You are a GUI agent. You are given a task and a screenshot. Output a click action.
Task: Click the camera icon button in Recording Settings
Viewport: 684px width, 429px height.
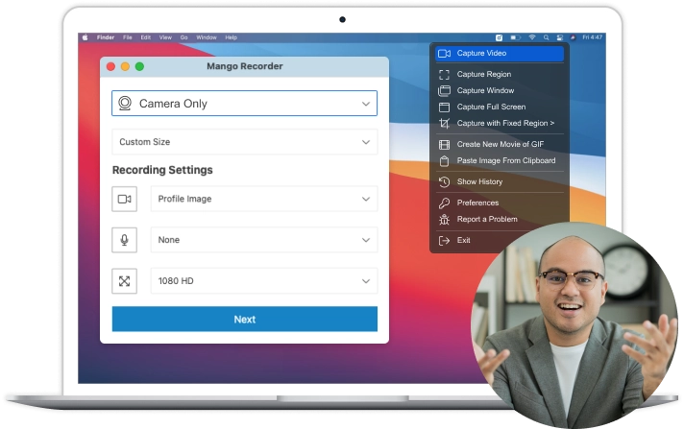(x=124, y=199)
